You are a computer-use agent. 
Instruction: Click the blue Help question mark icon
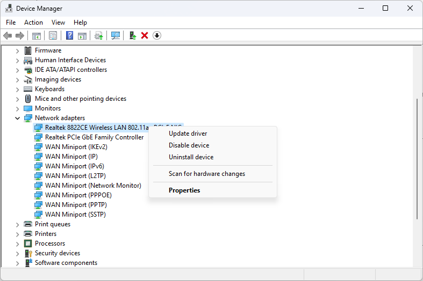point(69,36)
